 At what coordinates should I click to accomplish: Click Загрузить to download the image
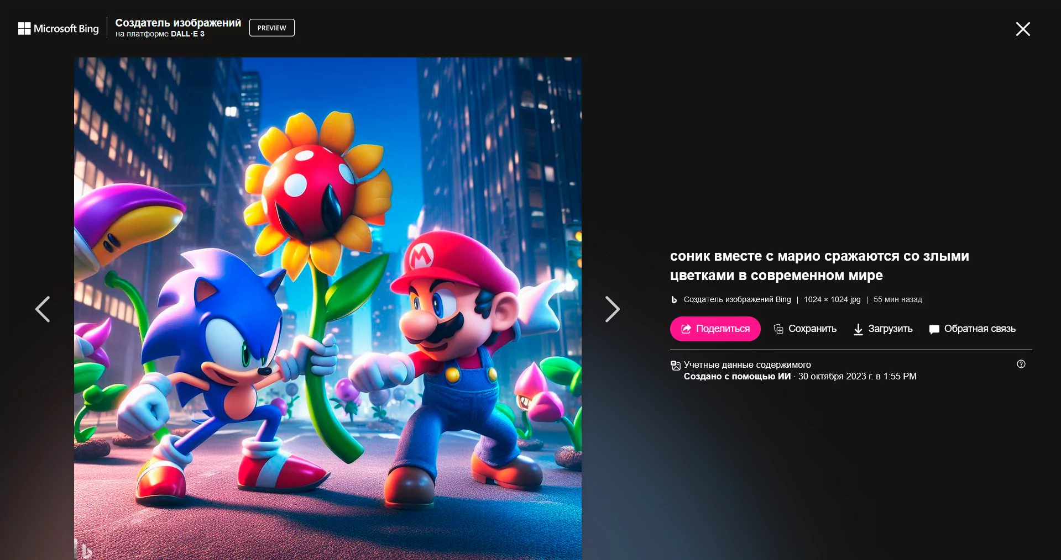883,329
